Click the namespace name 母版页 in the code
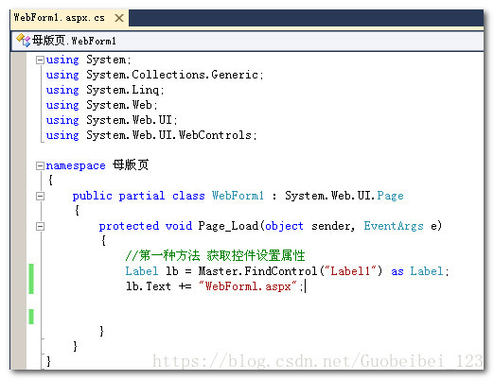Viewport: 494px width, 380px height. (x=131, y=164)
